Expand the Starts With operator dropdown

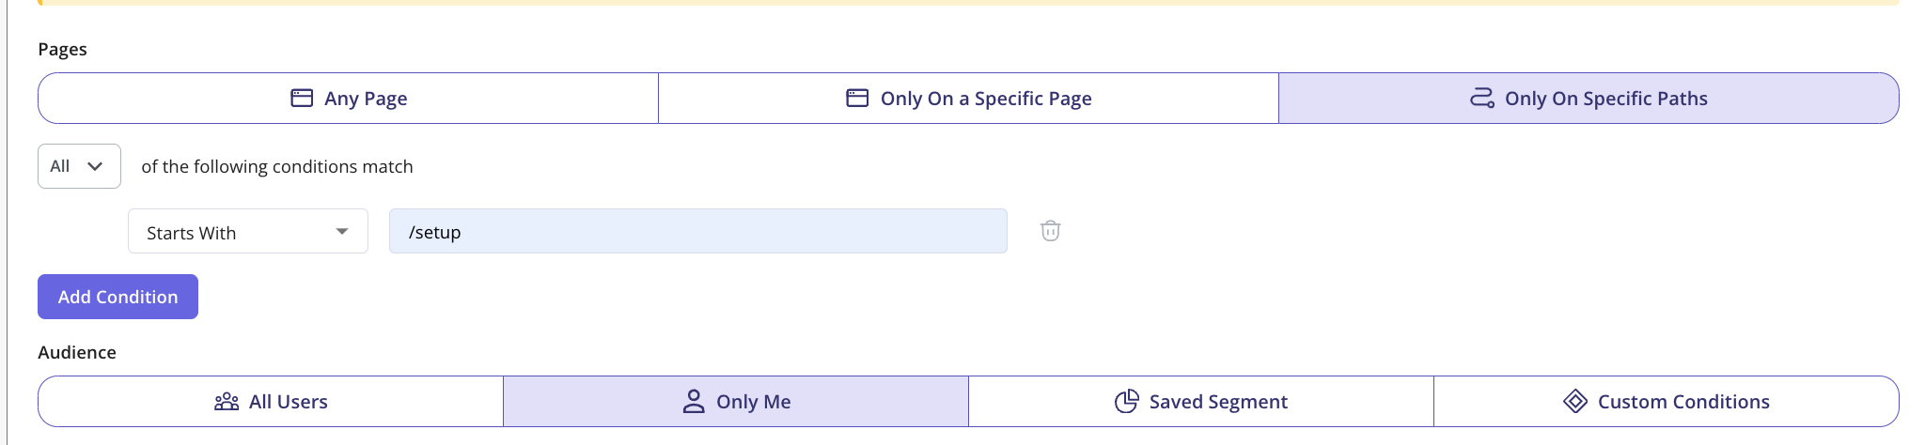click(248, 231)
